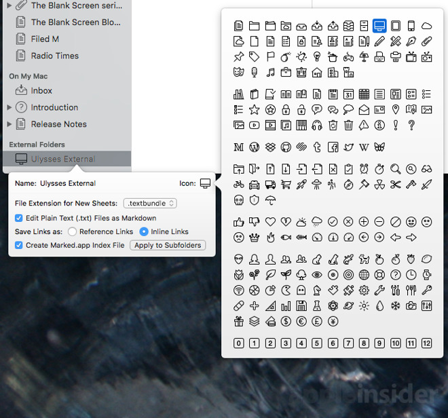The height and width of the screenshot is (418, 448).
Task: Select the yen sign coin icon
Action: (333, 322)
